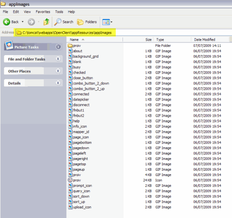The width and height of the screenshot is (232, 218).
Task: Click the Views icon in toolbar
Action: coord(106,22)
